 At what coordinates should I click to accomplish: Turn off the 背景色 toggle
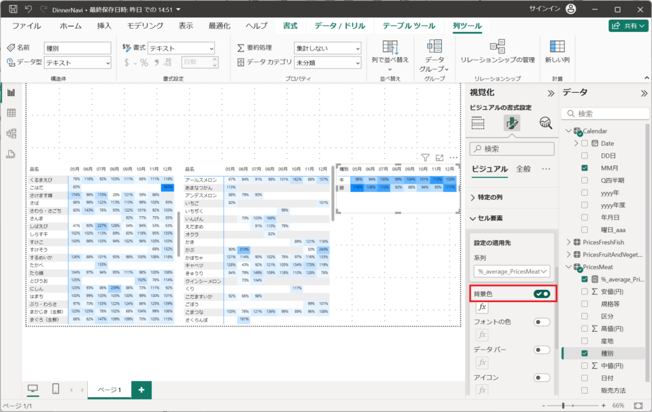(542, 294)
